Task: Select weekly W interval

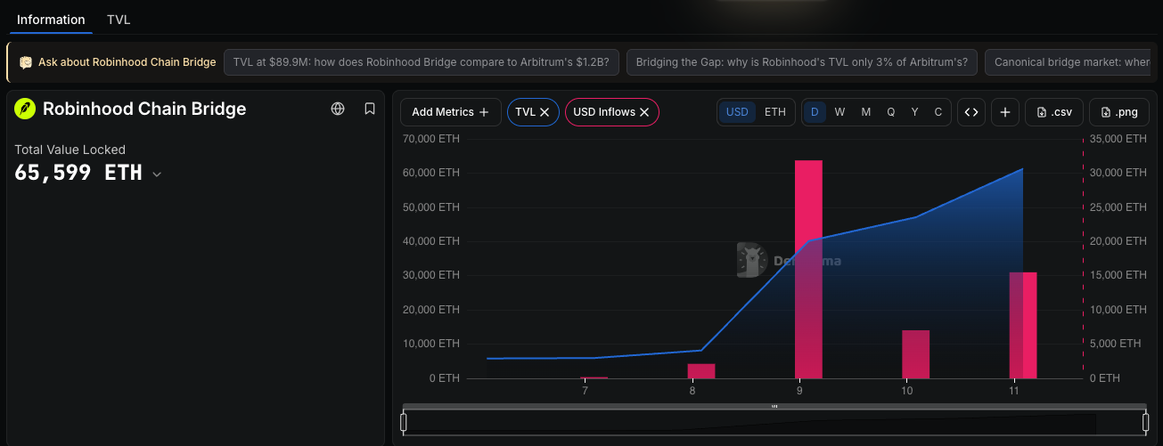Action: [839, 112]
